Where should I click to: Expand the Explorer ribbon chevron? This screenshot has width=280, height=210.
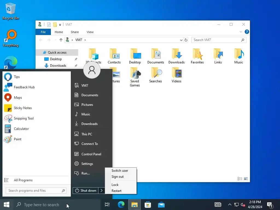click(241, 32)
